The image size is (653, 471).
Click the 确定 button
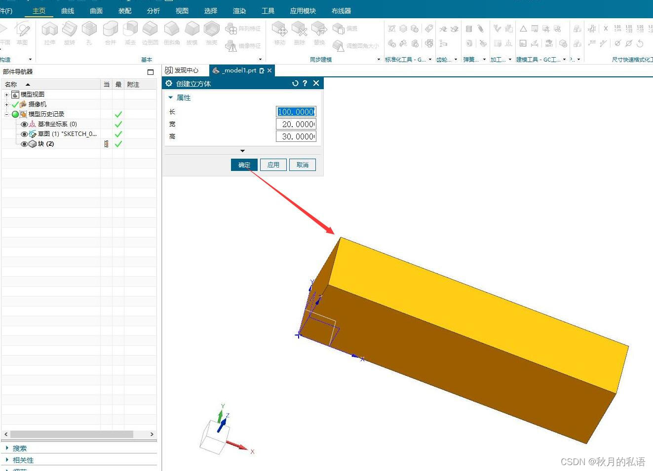click(244, 165)
